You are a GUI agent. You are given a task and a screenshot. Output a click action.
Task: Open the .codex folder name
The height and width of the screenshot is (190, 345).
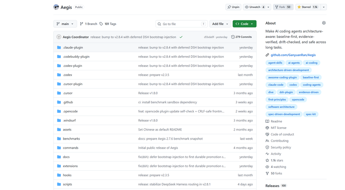67,75
